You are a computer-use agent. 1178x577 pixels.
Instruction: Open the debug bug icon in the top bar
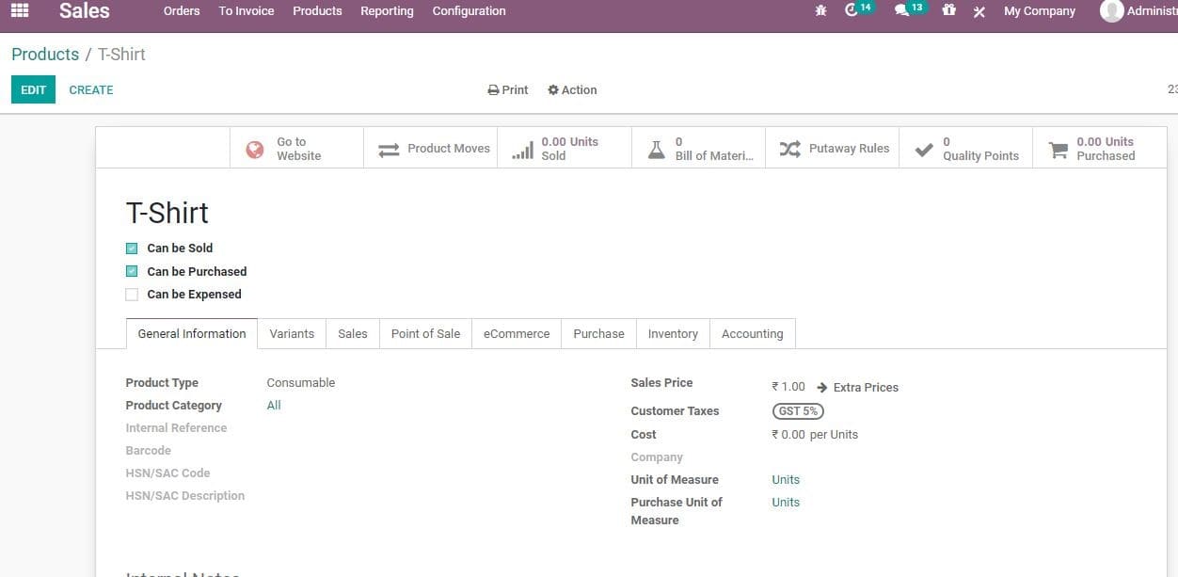[820, 10]
